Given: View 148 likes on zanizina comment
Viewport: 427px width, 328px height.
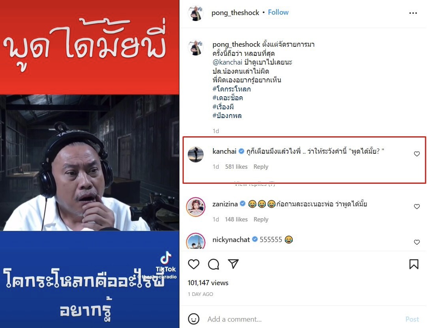Looking at the screenshot, I should pyautogui.click(x=236, y=219).
